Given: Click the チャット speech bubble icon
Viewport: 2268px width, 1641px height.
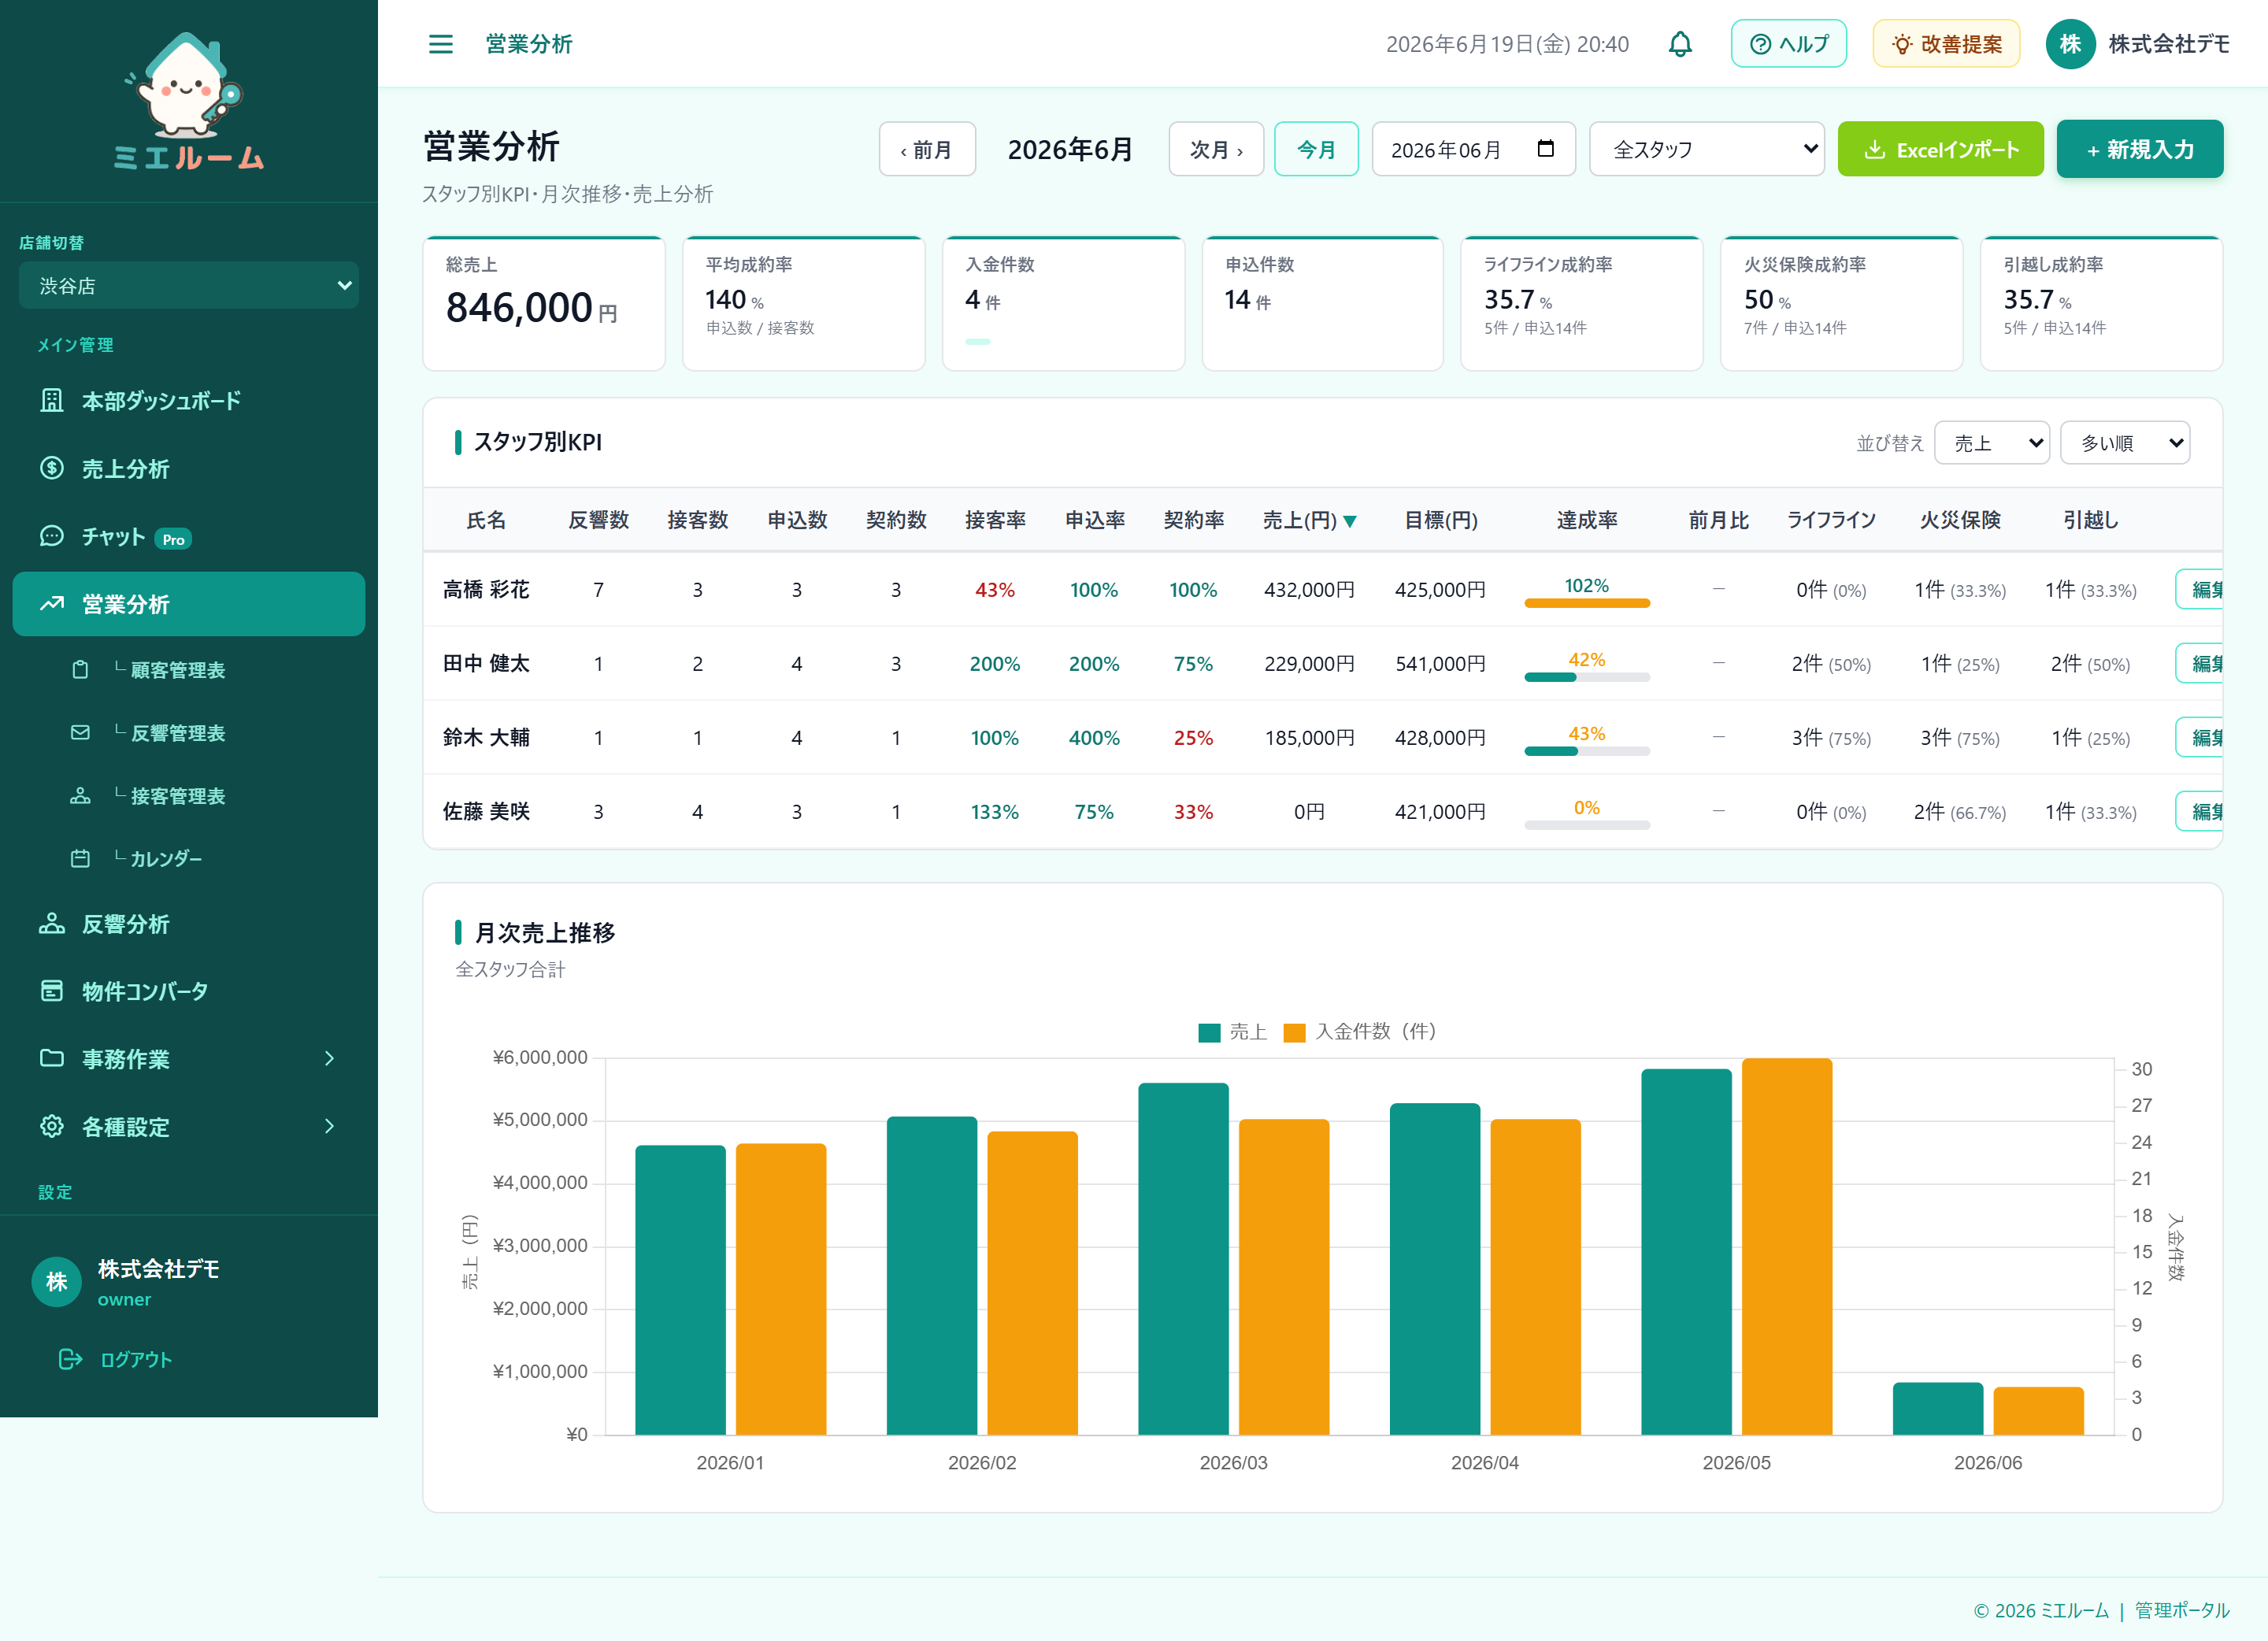Looking at the screenshot, I should (52, 536).
